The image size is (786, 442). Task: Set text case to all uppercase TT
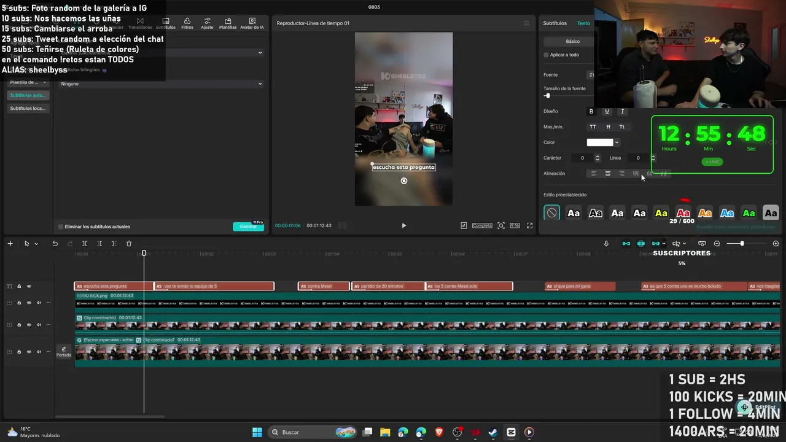point(593,126)
